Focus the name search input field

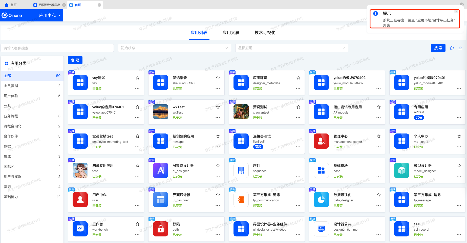(x=57, y=48)
